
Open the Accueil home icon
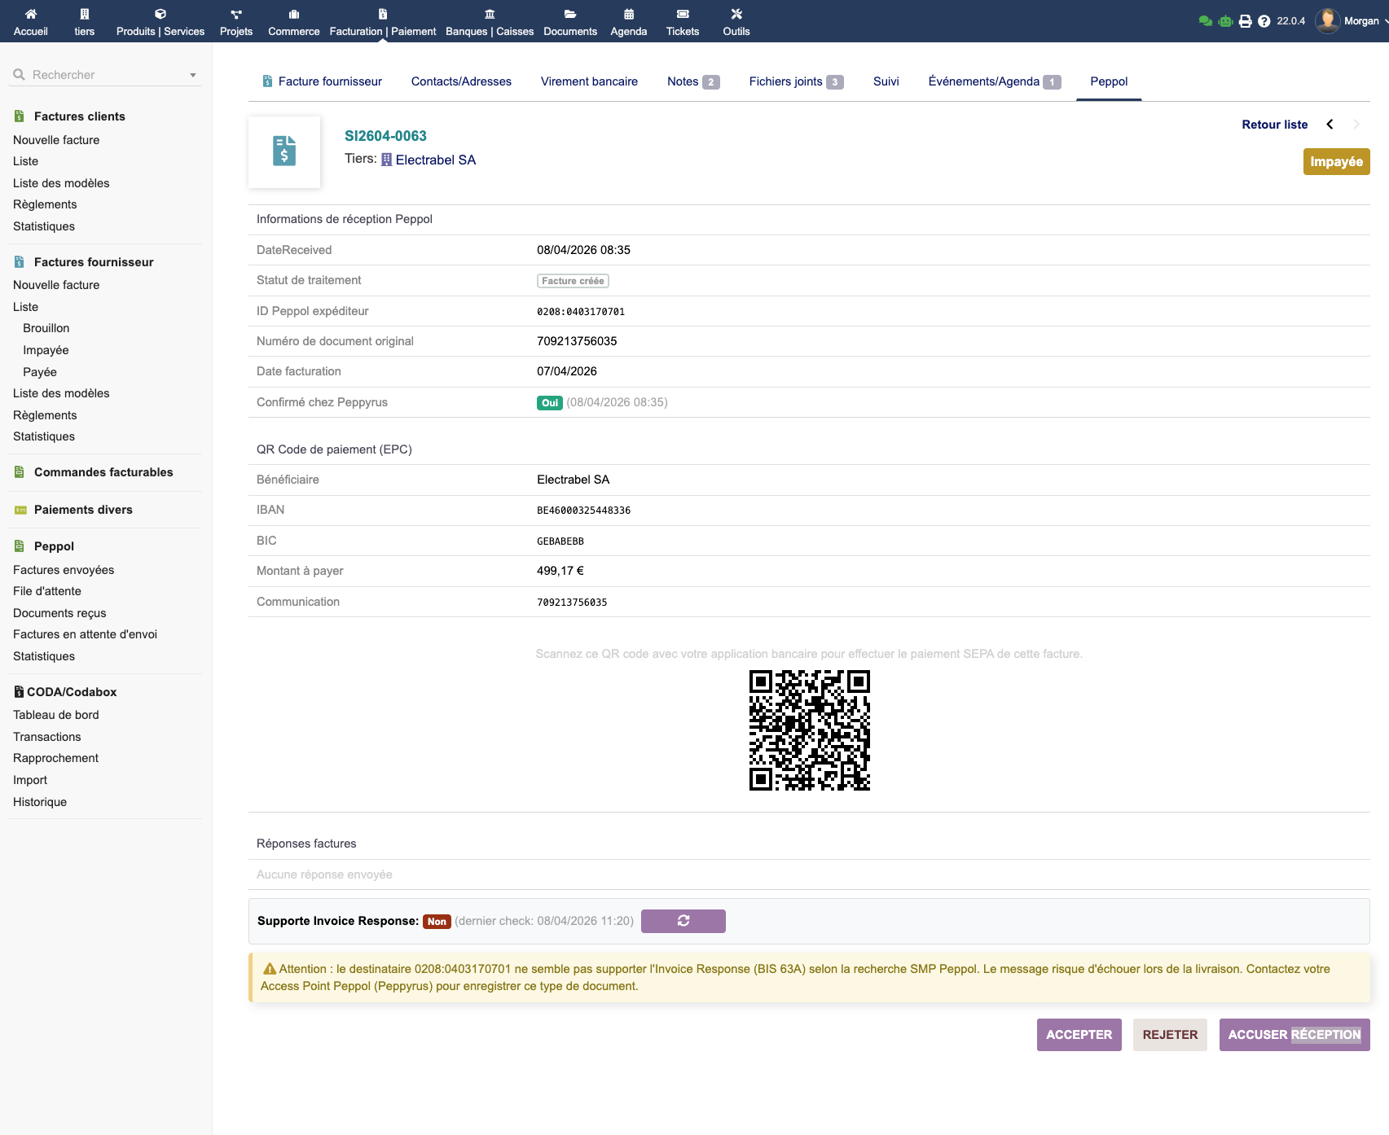point(31,14)
